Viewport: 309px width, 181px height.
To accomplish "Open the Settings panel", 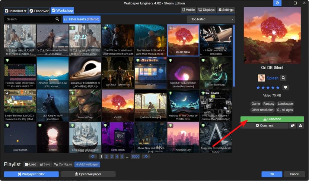I will (x=225, y=10).
